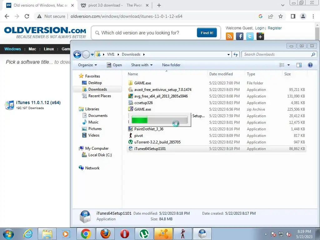
Task: Expand the view options dropdown arrow
Action: coord(288,65)
